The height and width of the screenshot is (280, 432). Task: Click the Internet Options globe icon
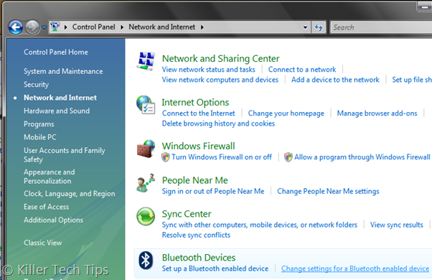(146, 105)
